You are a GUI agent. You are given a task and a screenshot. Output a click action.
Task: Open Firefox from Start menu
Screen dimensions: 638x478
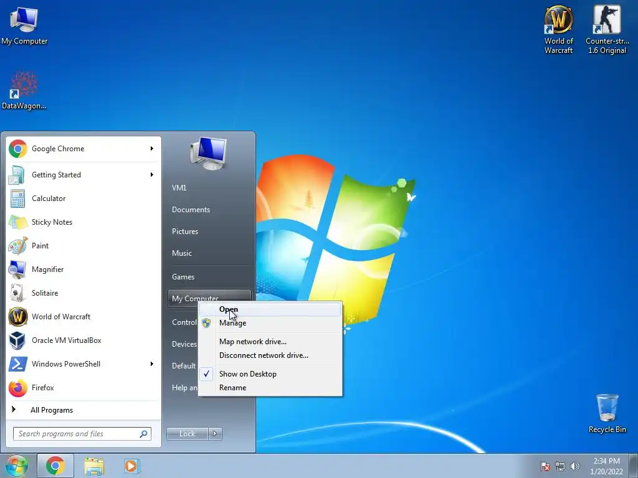[83, 387]
